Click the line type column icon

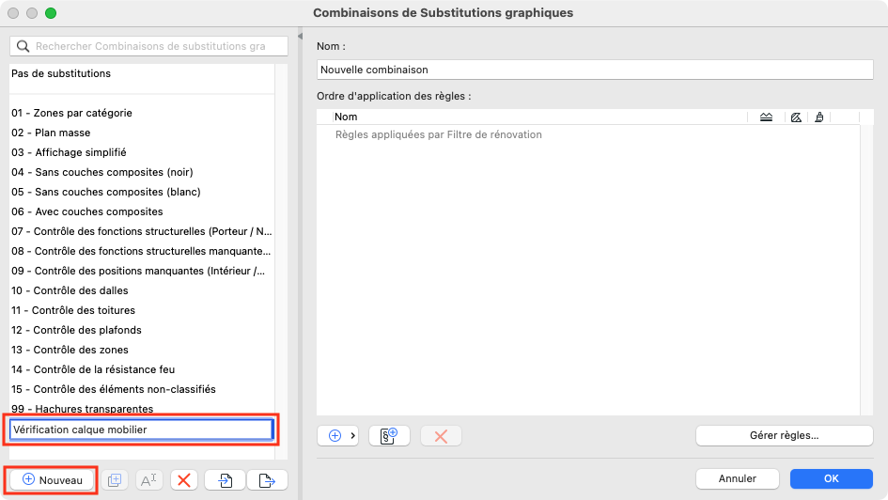766,117
